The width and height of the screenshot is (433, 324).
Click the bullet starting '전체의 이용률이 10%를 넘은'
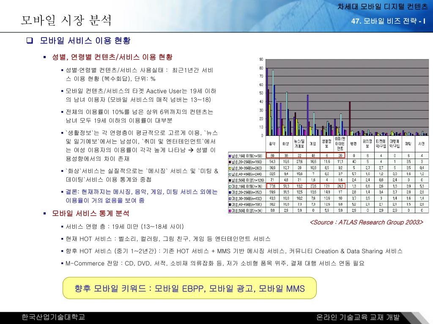tap(140, 116)
